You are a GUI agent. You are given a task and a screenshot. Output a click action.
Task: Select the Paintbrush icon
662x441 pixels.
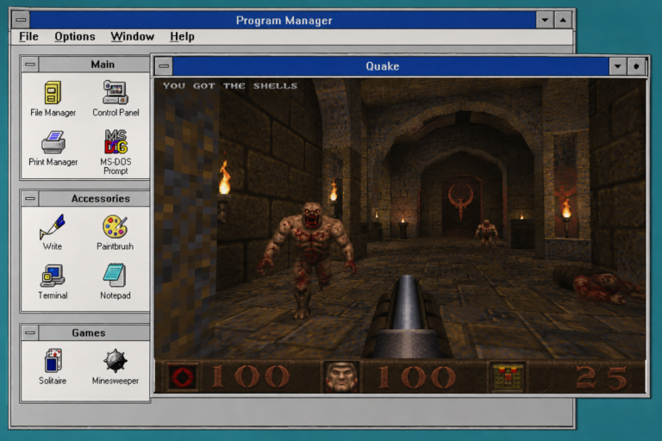[x=115, y=233]
